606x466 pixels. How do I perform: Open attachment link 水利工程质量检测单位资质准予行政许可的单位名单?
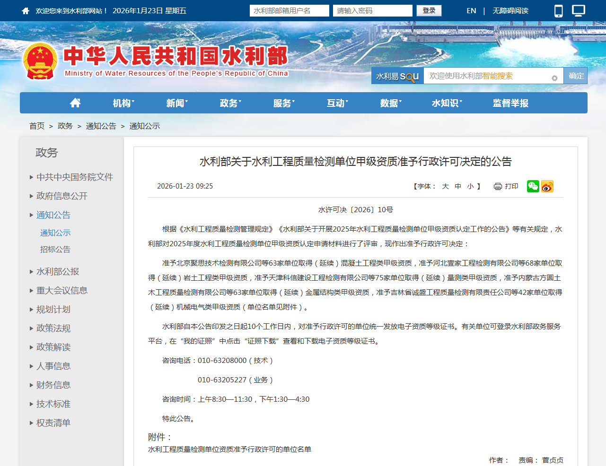229,449
